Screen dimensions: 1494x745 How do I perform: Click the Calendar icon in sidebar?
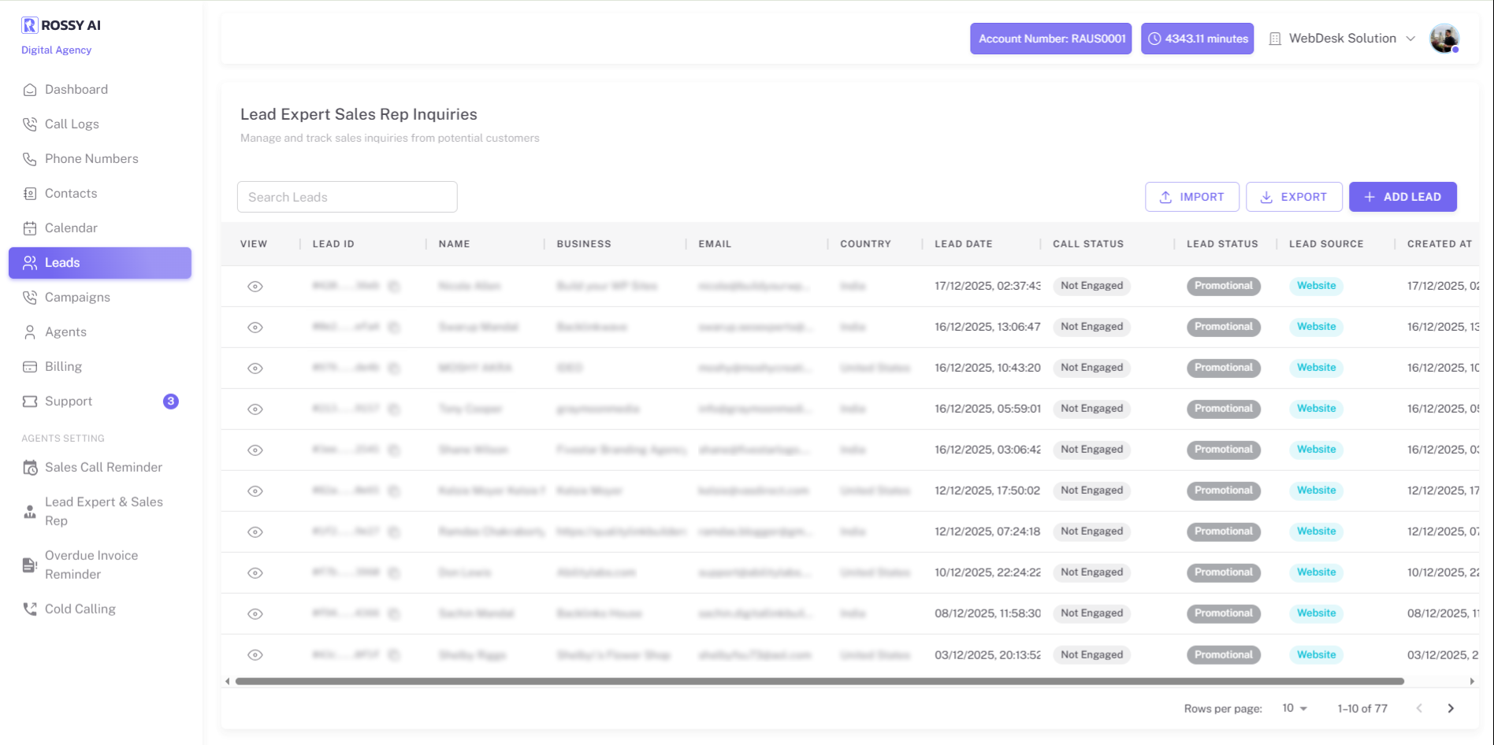(x=30, y=228)
